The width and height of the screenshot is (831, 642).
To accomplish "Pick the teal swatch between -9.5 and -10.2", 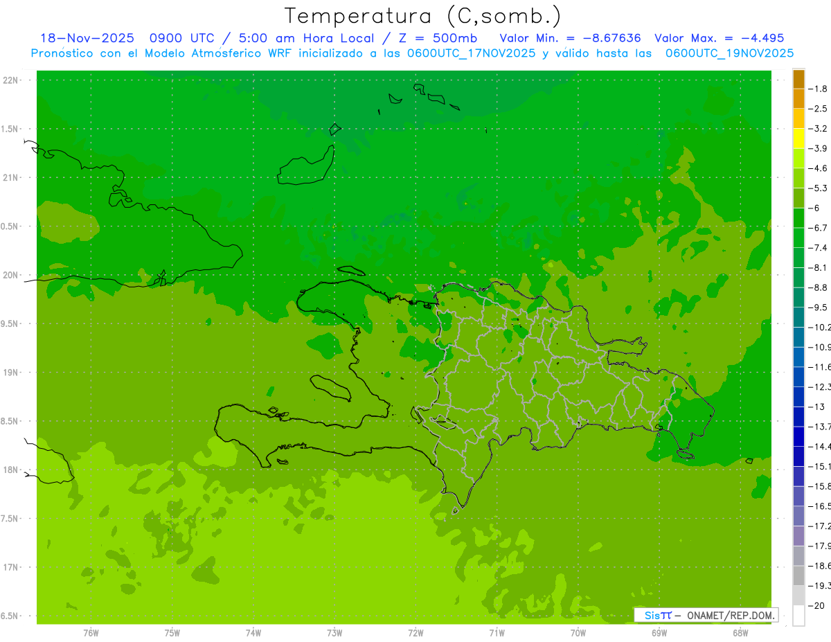I will point(798,317).
